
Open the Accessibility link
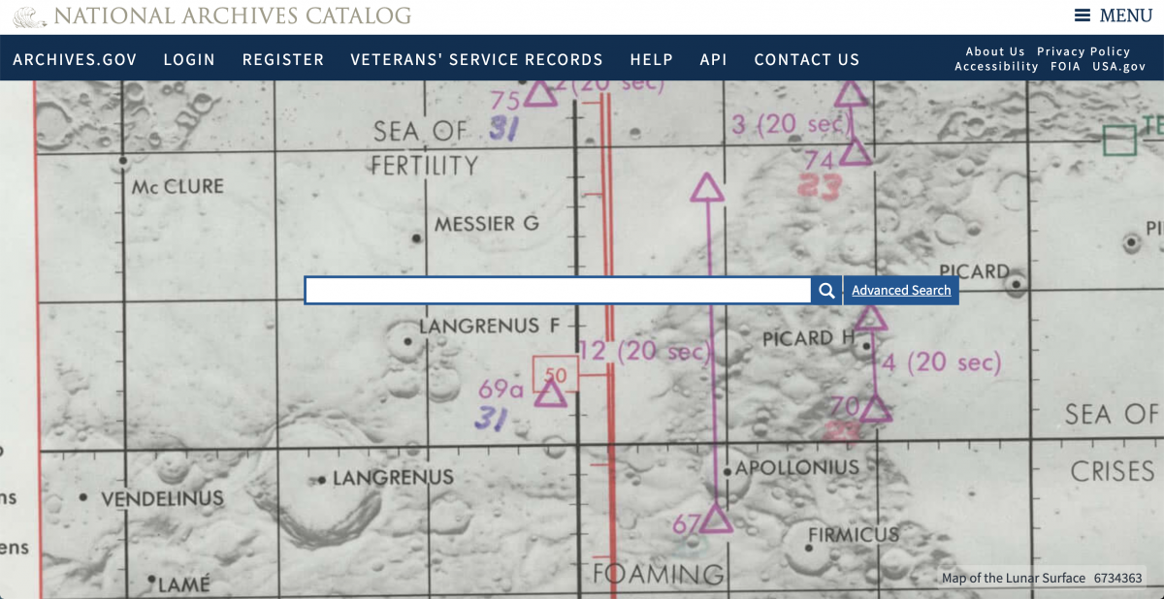pos(996,67)
